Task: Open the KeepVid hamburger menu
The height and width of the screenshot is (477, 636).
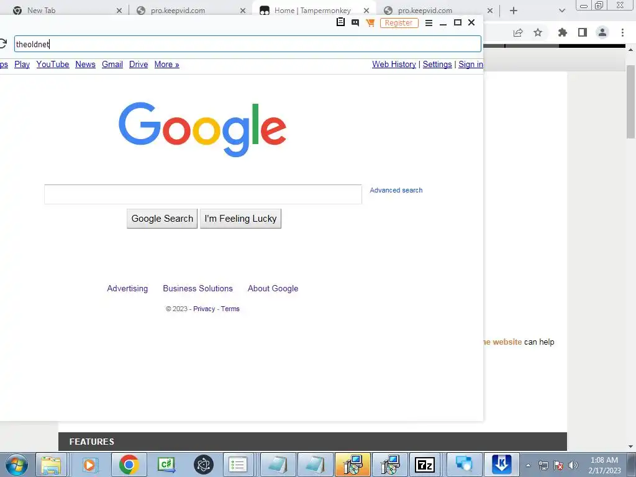Action: (x=429, y=23)
